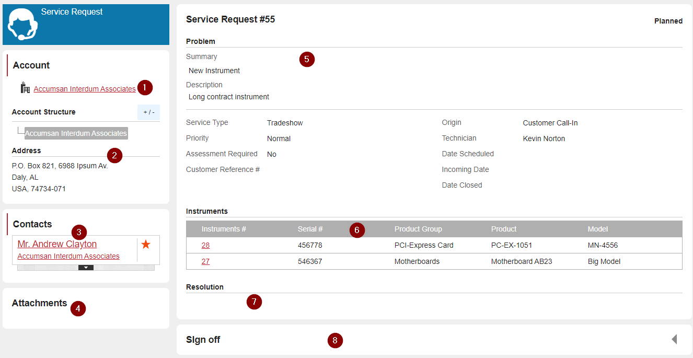Image resolution: width=693 pixels, height=358 pixels.
Task: Open Accumsan Interdum Associates account link
Action: [x=85, y=89]
